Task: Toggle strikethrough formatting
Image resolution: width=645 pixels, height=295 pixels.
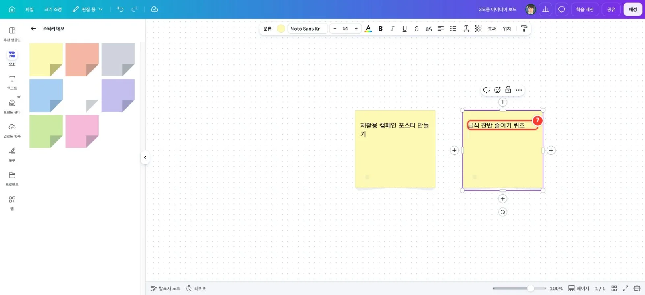Action: tap(416, 29)
